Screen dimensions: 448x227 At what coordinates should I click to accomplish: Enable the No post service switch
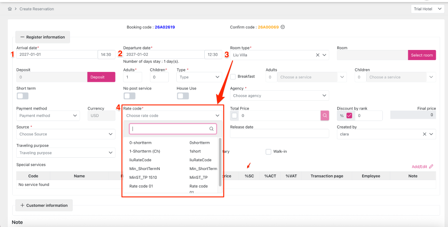(129, 96)
